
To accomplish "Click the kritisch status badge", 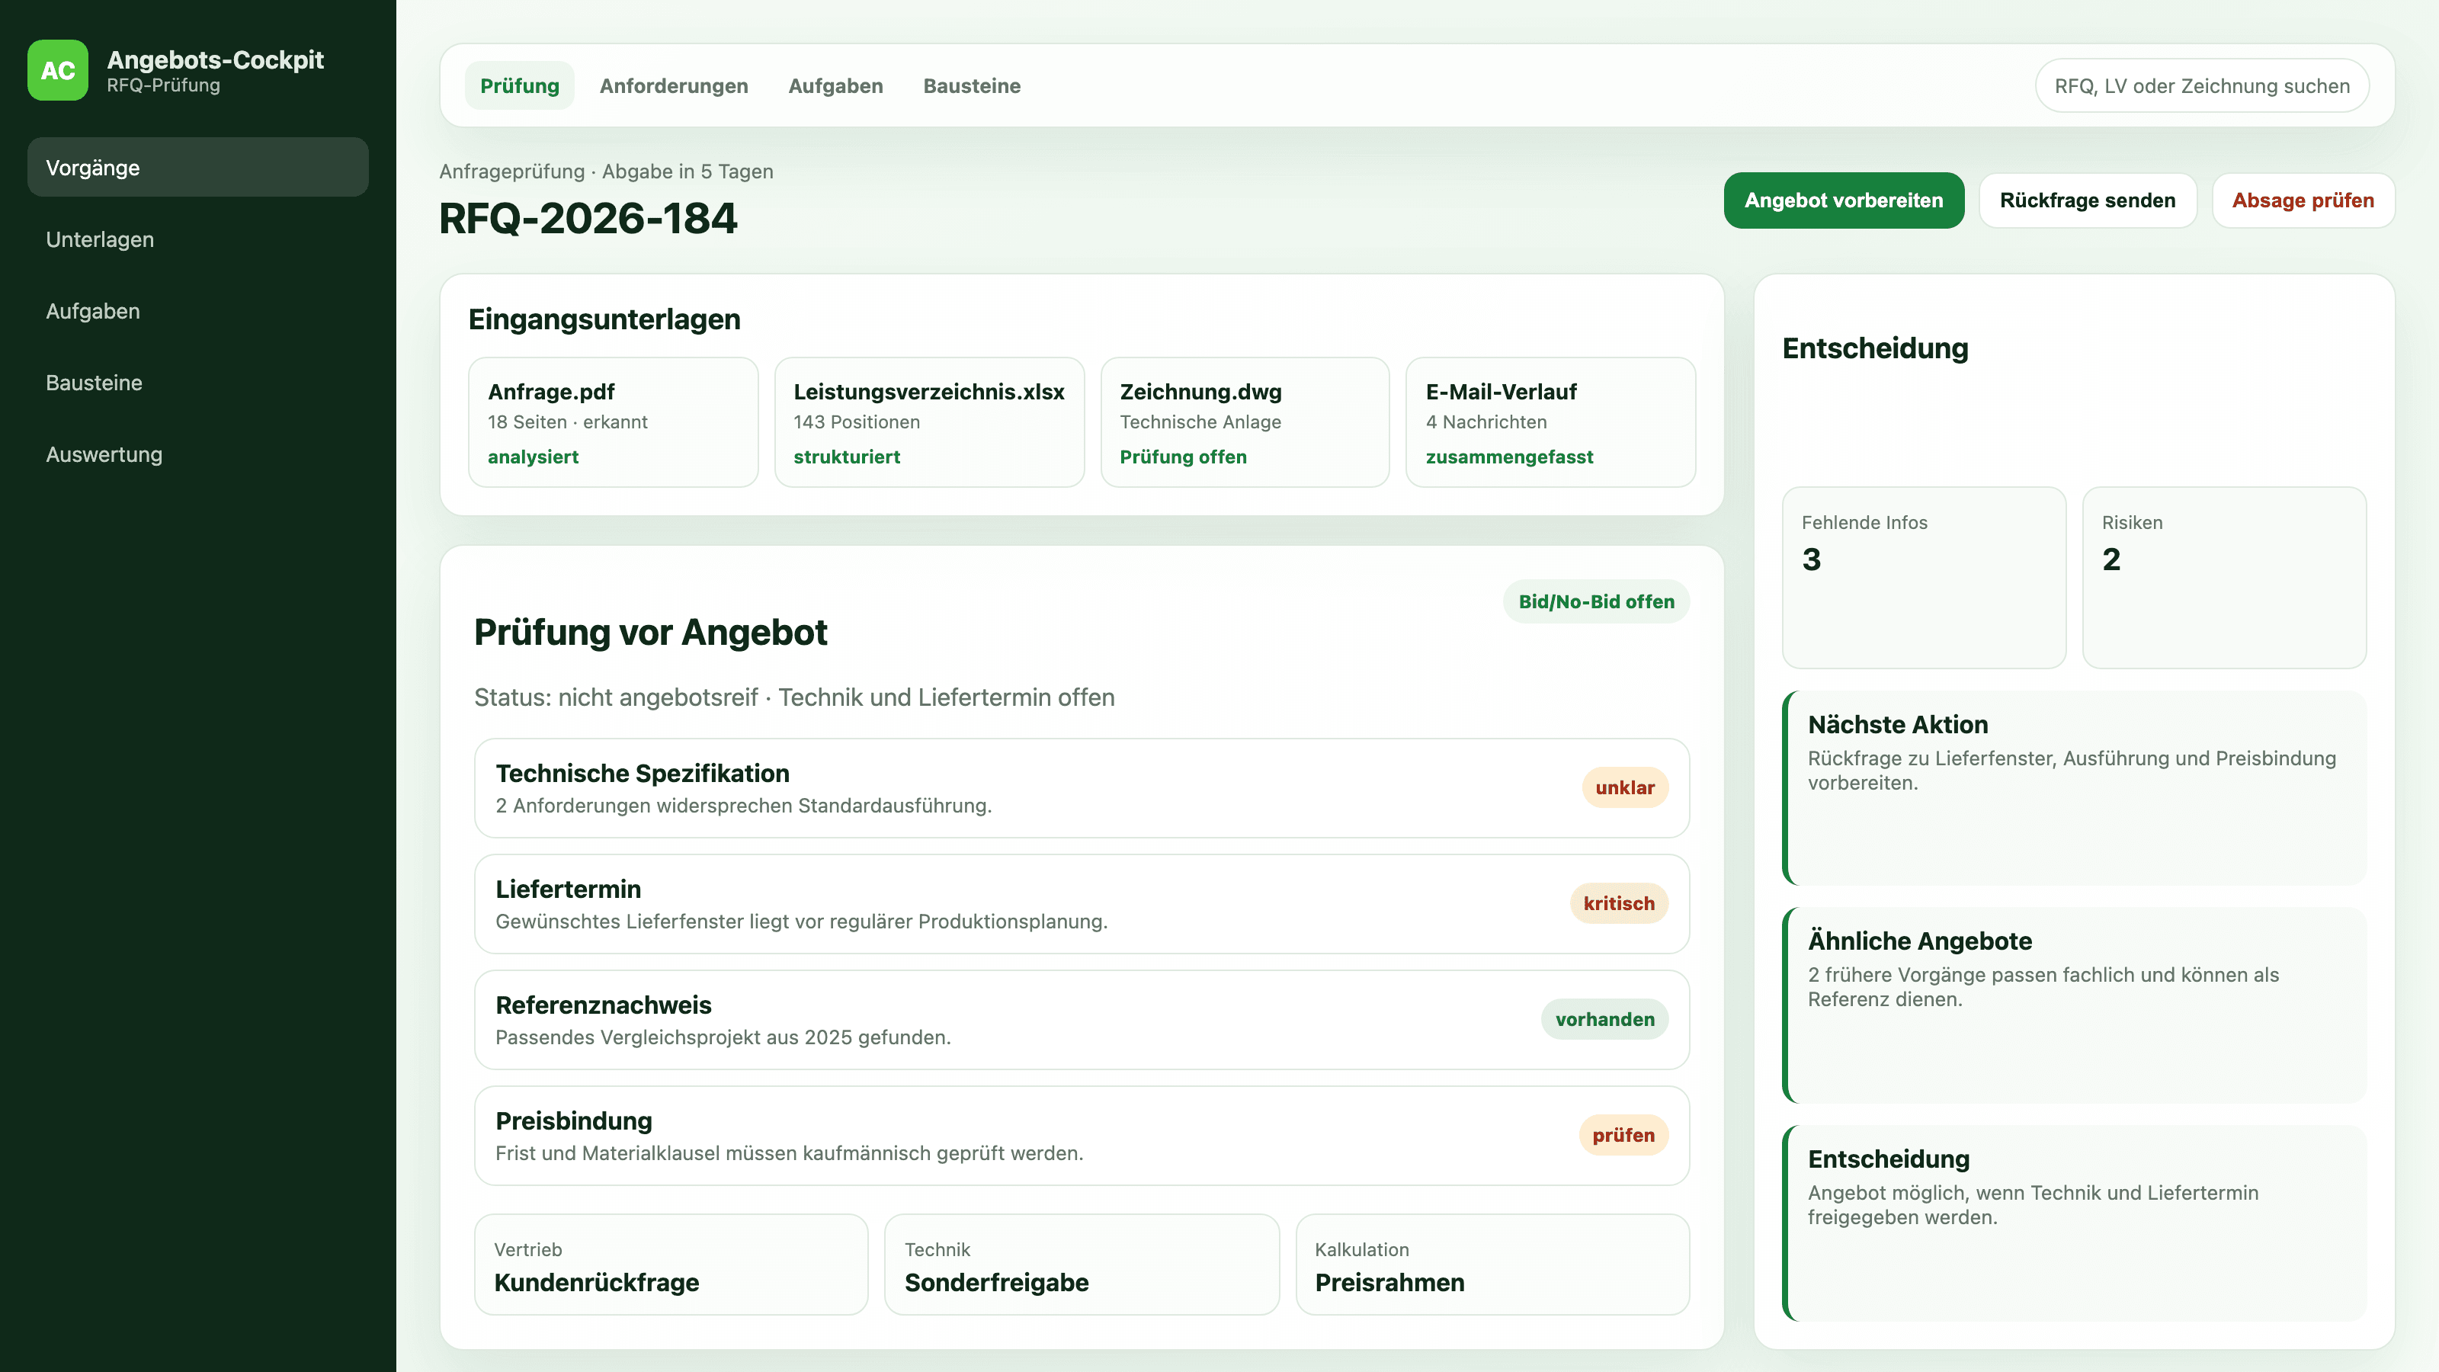I will (1618, 903).
